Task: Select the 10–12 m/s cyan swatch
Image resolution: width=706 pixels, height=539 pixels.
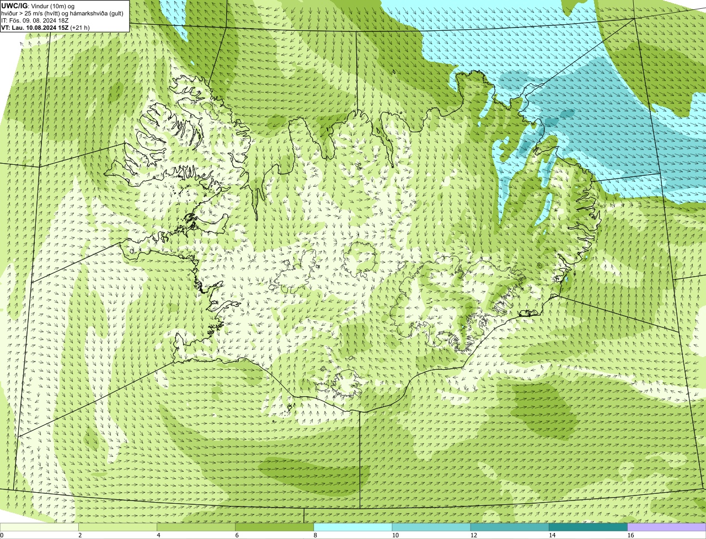Action: pos(431,527)
